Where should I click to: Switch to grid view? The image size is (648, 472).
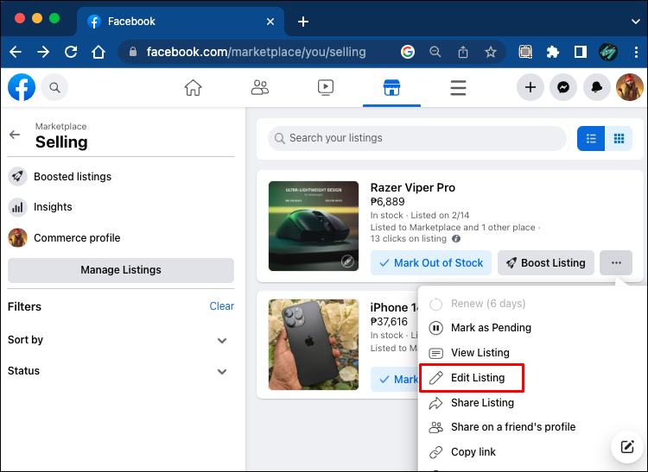(619, 139)
